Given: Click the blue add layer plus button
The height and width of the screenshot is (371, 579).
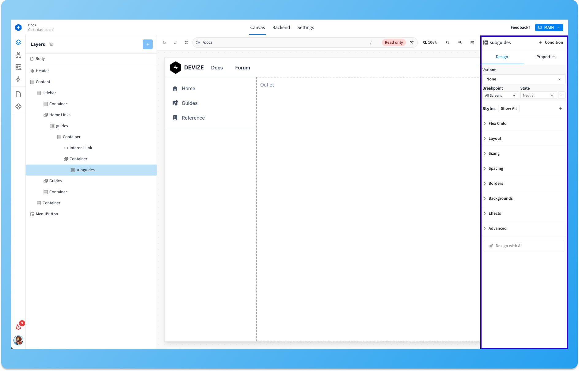Looking at the screenshot, I should [x=147, y=44].
